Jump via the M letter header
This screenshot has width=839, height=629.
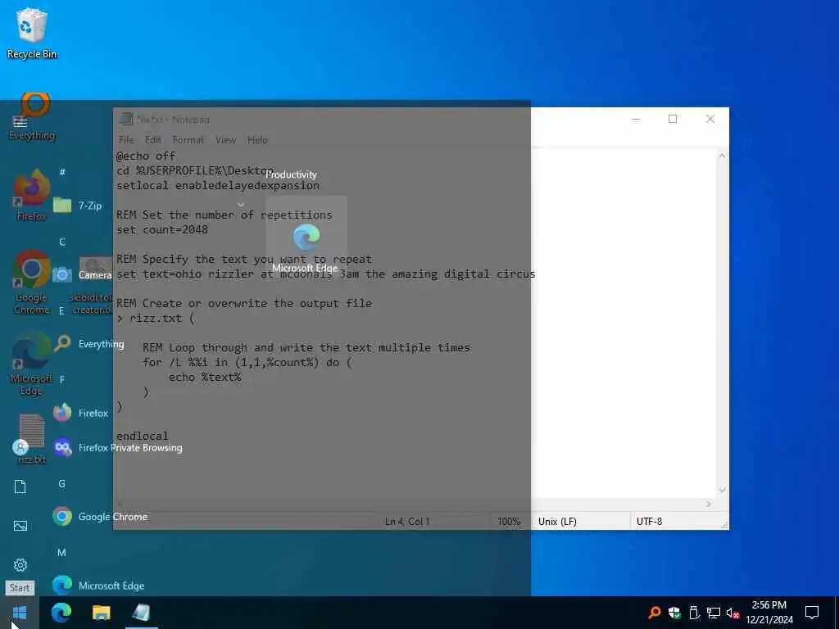[62, 553]
